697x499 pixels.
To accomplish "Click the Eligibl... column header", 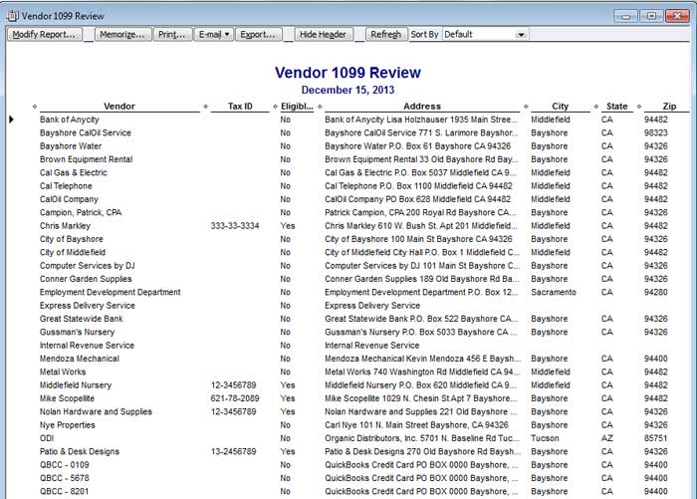I will coord(297,107).
